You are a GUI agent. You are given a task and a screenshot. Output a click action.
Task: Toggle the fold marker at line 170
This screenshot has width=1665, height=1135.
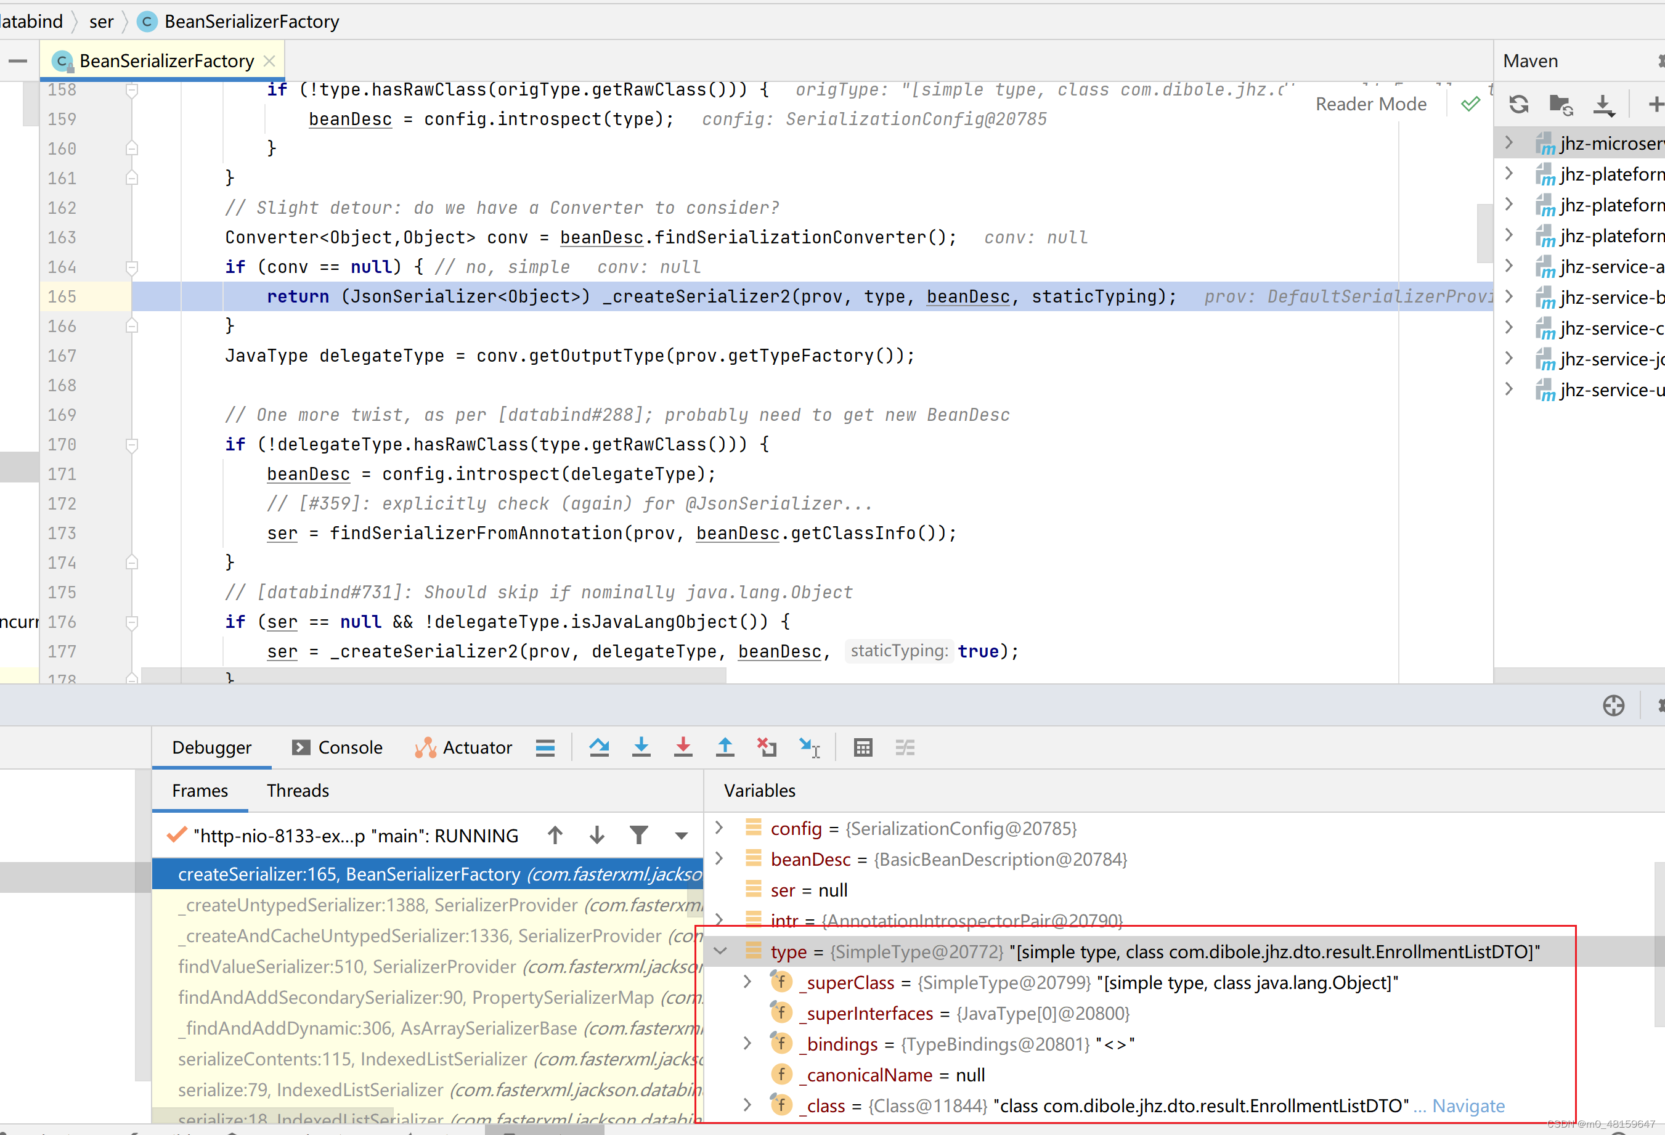[x=132, y=445]
